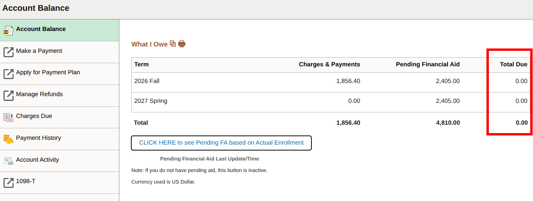Click the Account Activity icon

click(8, 161)
